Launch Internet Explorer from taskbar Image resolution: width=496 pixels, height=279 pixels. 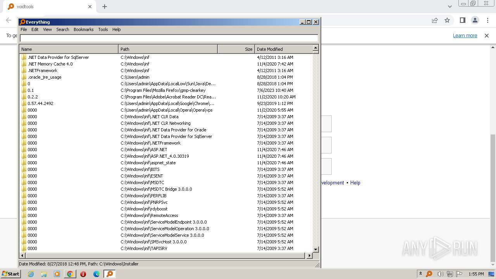[x=31, y=274]
